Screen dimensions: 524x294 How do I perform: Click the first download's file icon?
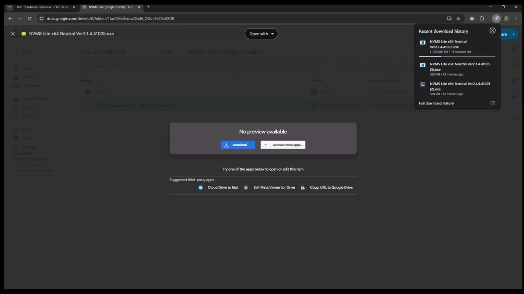tap(423, 42)
